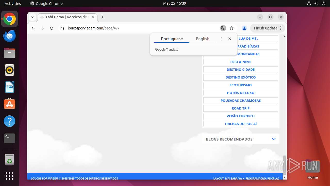View site information icon beside URL

click(62, 28)
